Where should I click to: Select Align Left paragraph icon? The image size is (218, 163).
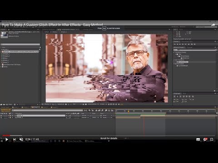pos(174,96)
